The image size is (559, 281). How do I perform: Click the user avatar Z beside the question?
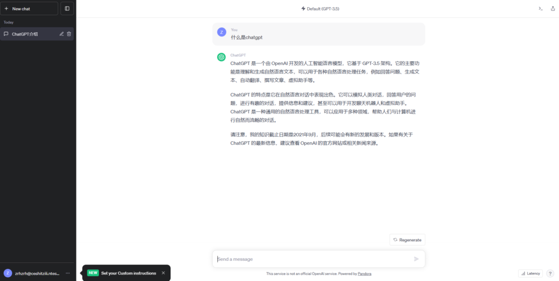click(x=222, y=32)
